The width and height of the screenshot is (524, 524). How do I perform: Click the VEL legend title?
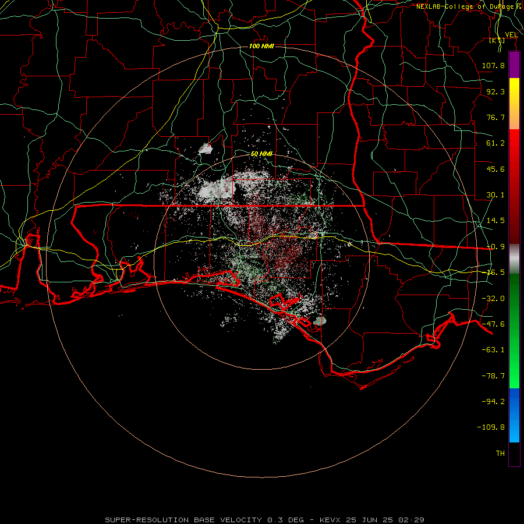511,35
